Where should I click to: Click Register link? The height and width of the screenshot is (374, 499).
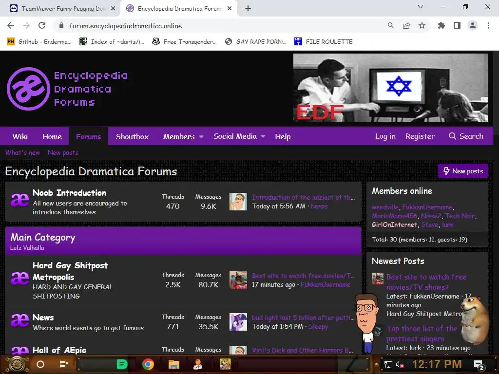point(420,136)
